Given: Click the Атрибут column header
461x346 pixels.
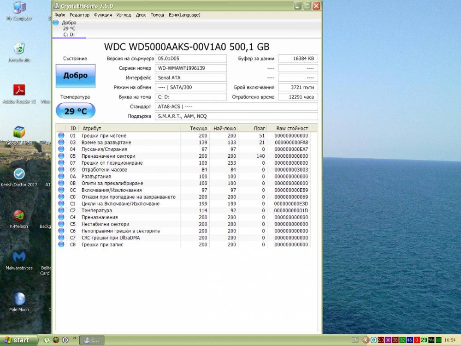Looking at the screenshot, I should [130, 128].
